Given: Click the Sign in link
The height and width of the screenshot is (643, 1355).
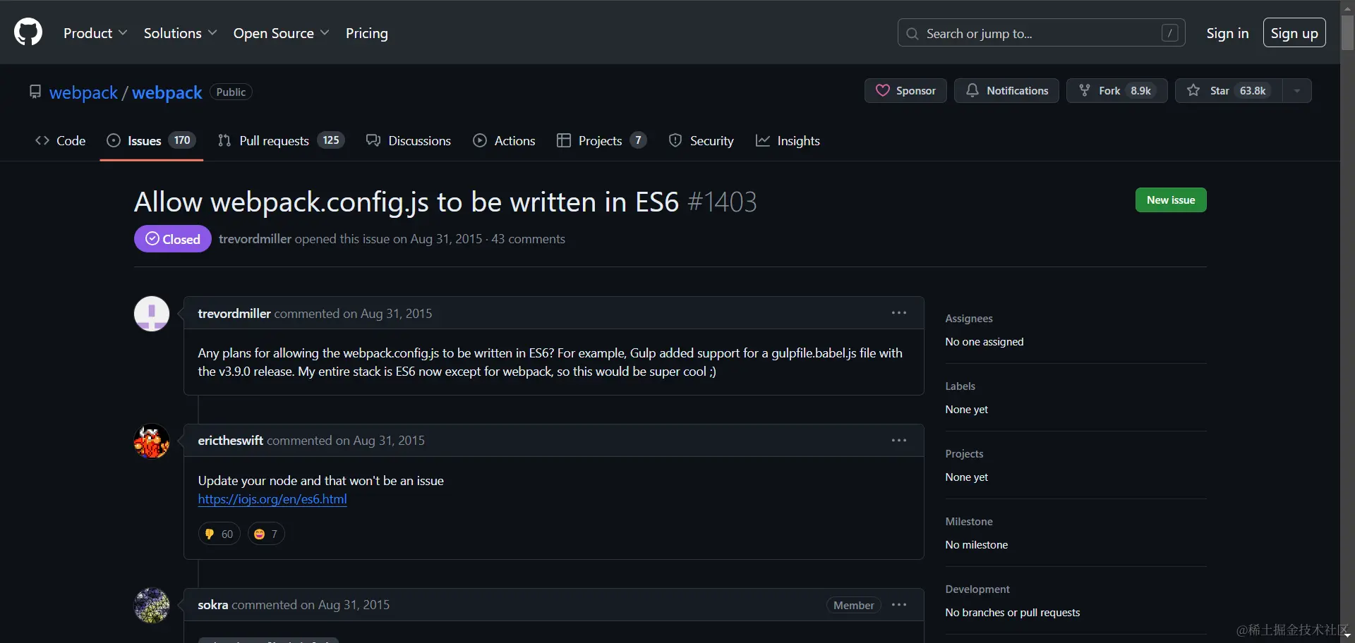Looking at the screenshot, I should click(1227, 33).
